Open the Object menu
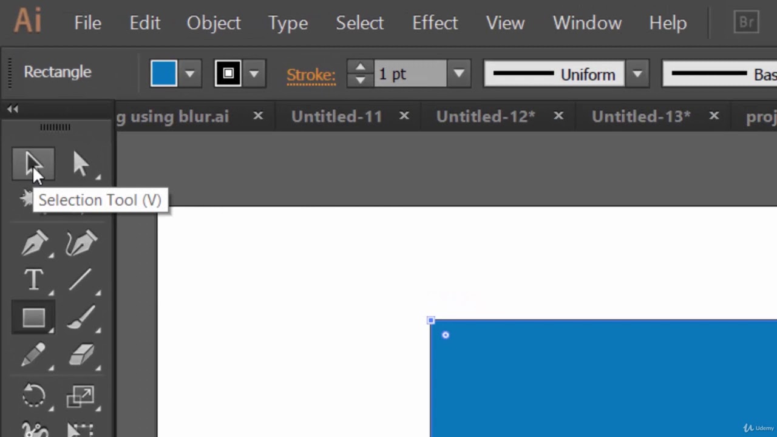 click(x=214, y=23)
